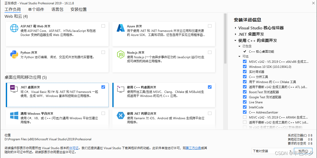
Task: Click the Web 和云 (4) section heading
Action: (x=16, y=16)
